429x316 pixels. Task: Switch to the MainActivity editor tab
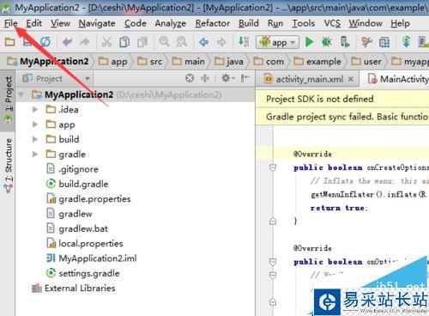tap(398, 79)
